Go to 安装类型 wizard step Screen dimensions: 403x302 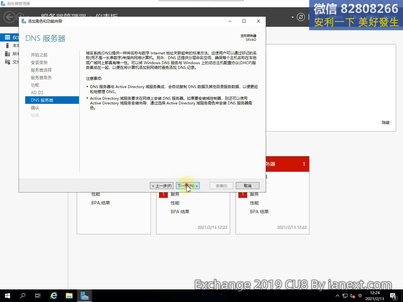pyautogui.click(x=39, y=63)
